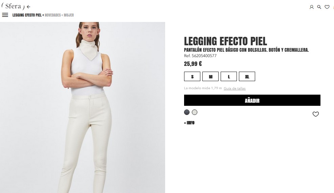Open the search magnifier icon
This screenshot has height=193, width=334.
319,7
